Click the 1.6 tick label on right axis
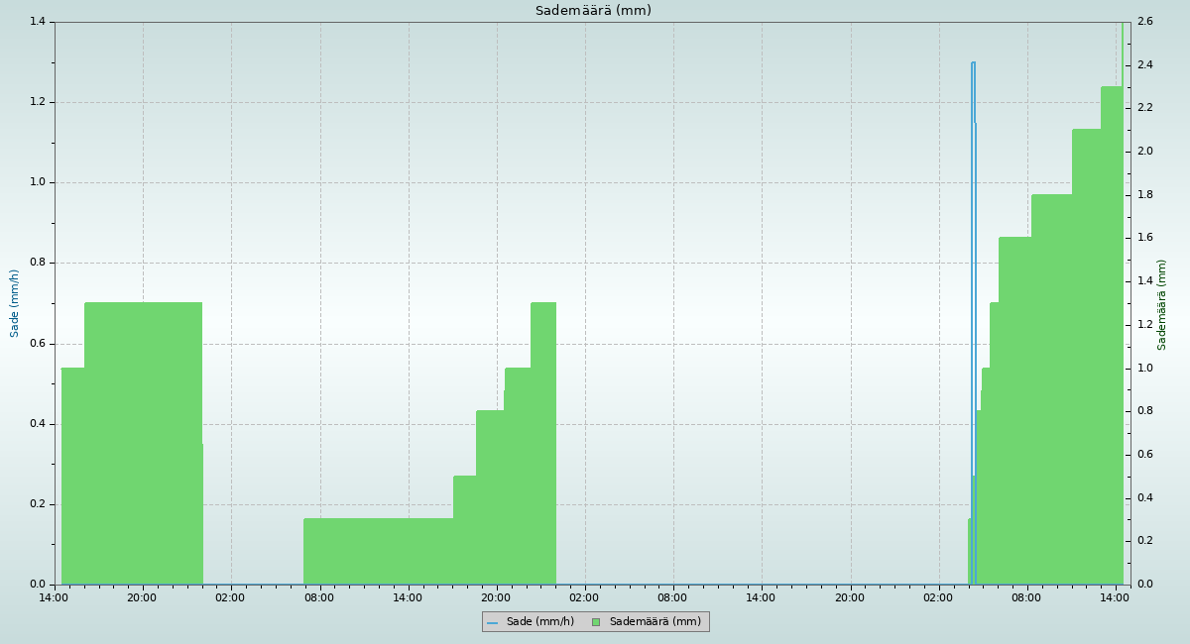 [1144, 238]
